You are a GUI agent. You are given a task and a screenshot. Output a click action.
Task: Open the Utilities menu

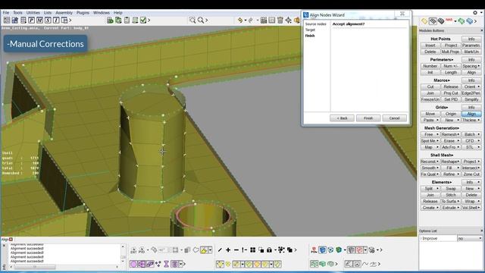tap(33, 13)
